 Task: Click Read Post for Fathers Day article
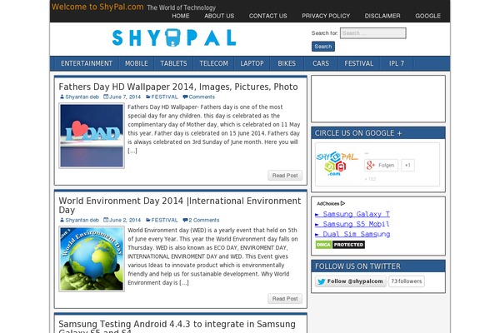(x=285, y=176)
